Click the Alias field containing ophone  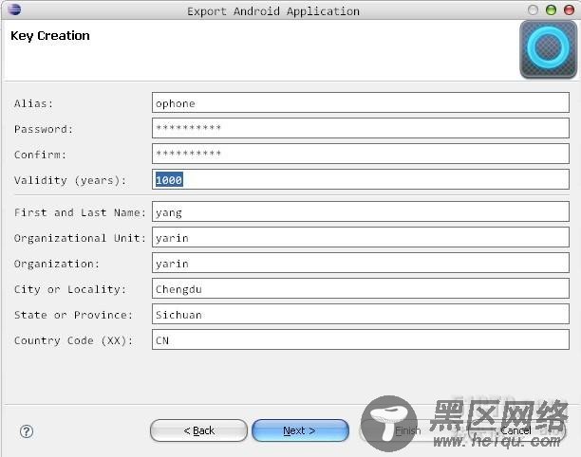click(x=361, y=102)
